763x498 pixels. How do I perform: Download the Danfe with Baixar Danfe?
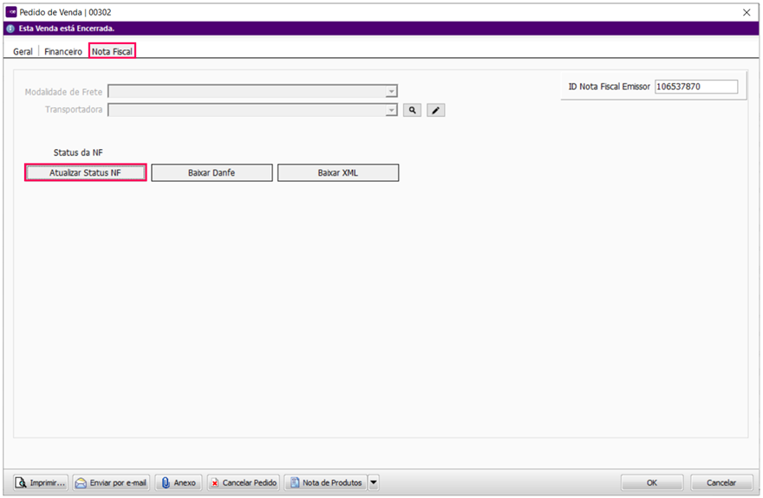tap(212, 172)
